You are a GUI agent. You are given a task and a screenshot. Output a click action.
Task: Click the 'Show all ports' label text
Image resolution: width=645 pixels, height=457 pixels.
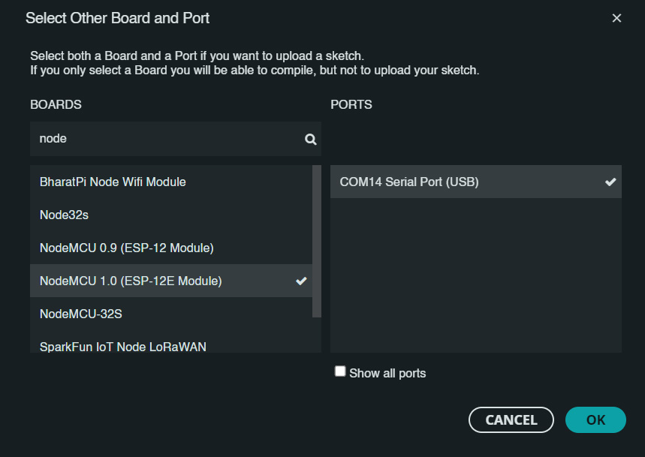(x=387, y=373)
